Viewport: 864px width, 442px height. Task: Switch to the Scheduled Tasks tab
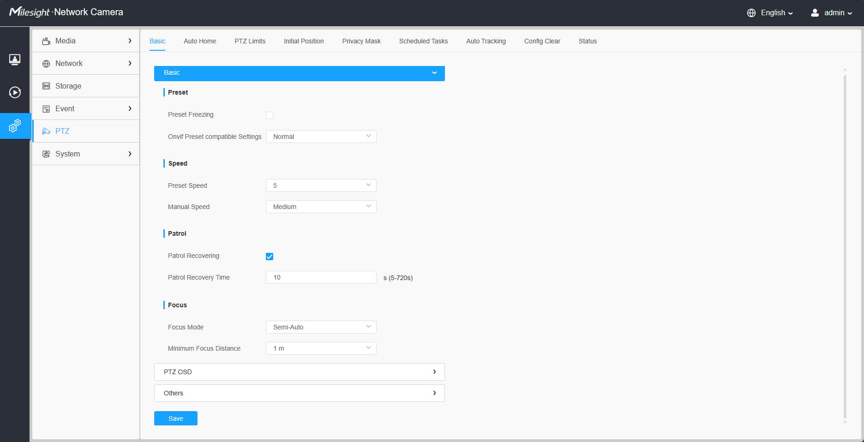coord(423,41)
